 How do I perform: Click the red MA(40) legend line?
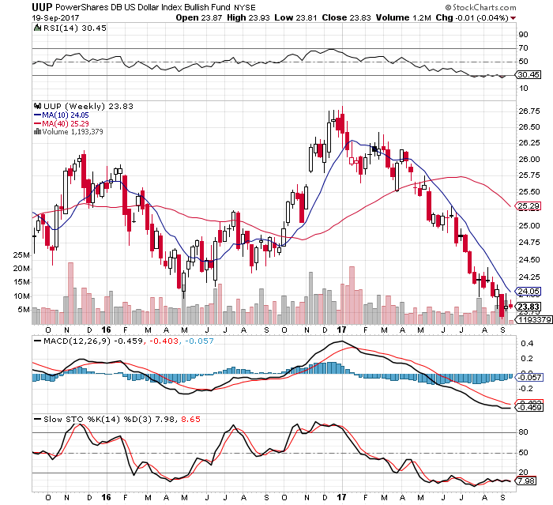click(x=37, y=123)
